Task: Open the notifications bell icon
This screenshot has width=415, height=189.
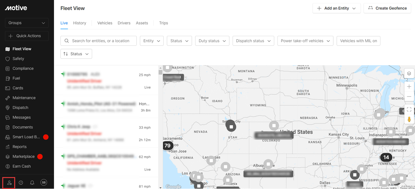Action: pyautogui.click(x=32, y=183)
